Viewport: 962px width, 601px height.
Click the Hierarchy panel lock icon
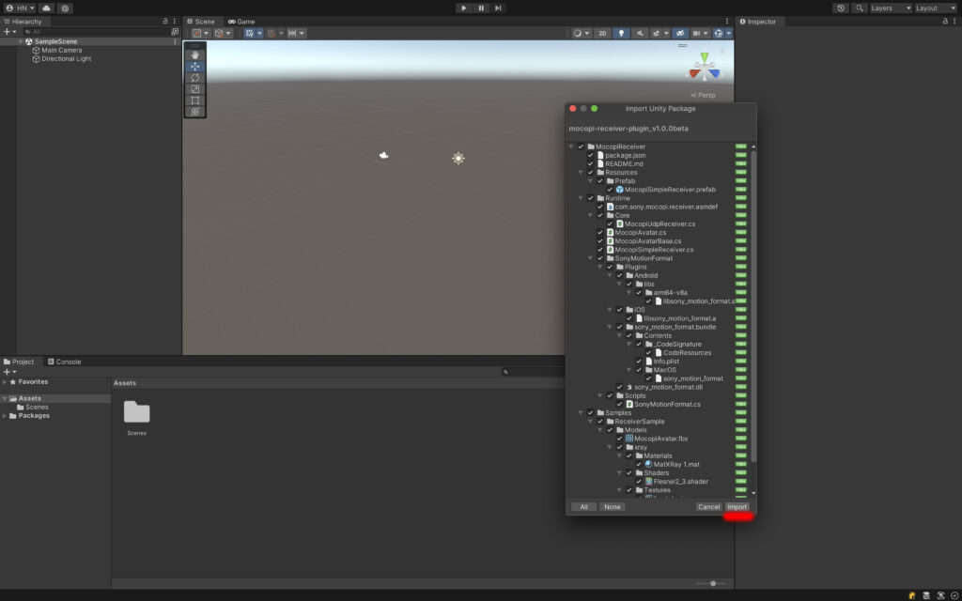coord(165,21)
